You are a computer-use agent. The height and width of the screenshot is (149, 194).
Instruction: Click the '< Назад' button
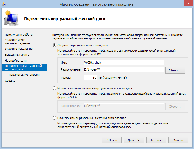111,140
